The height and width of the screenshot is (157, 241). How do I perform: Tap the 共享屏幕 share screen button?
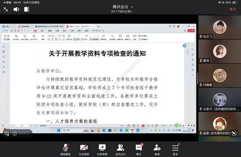(102, 149)
